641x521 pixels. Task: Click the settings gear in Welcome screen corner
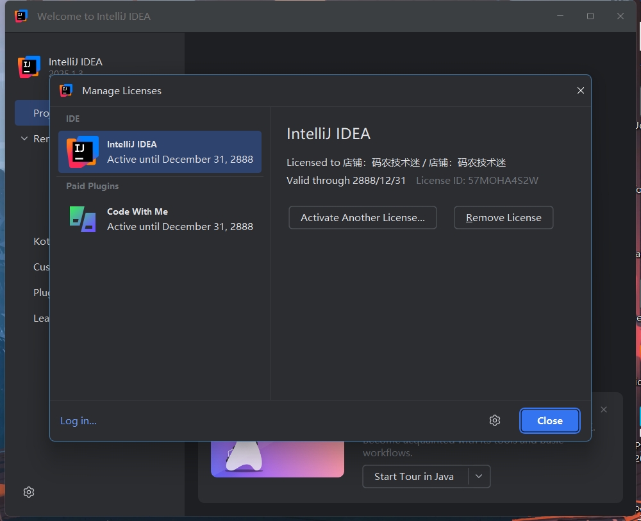29,492
